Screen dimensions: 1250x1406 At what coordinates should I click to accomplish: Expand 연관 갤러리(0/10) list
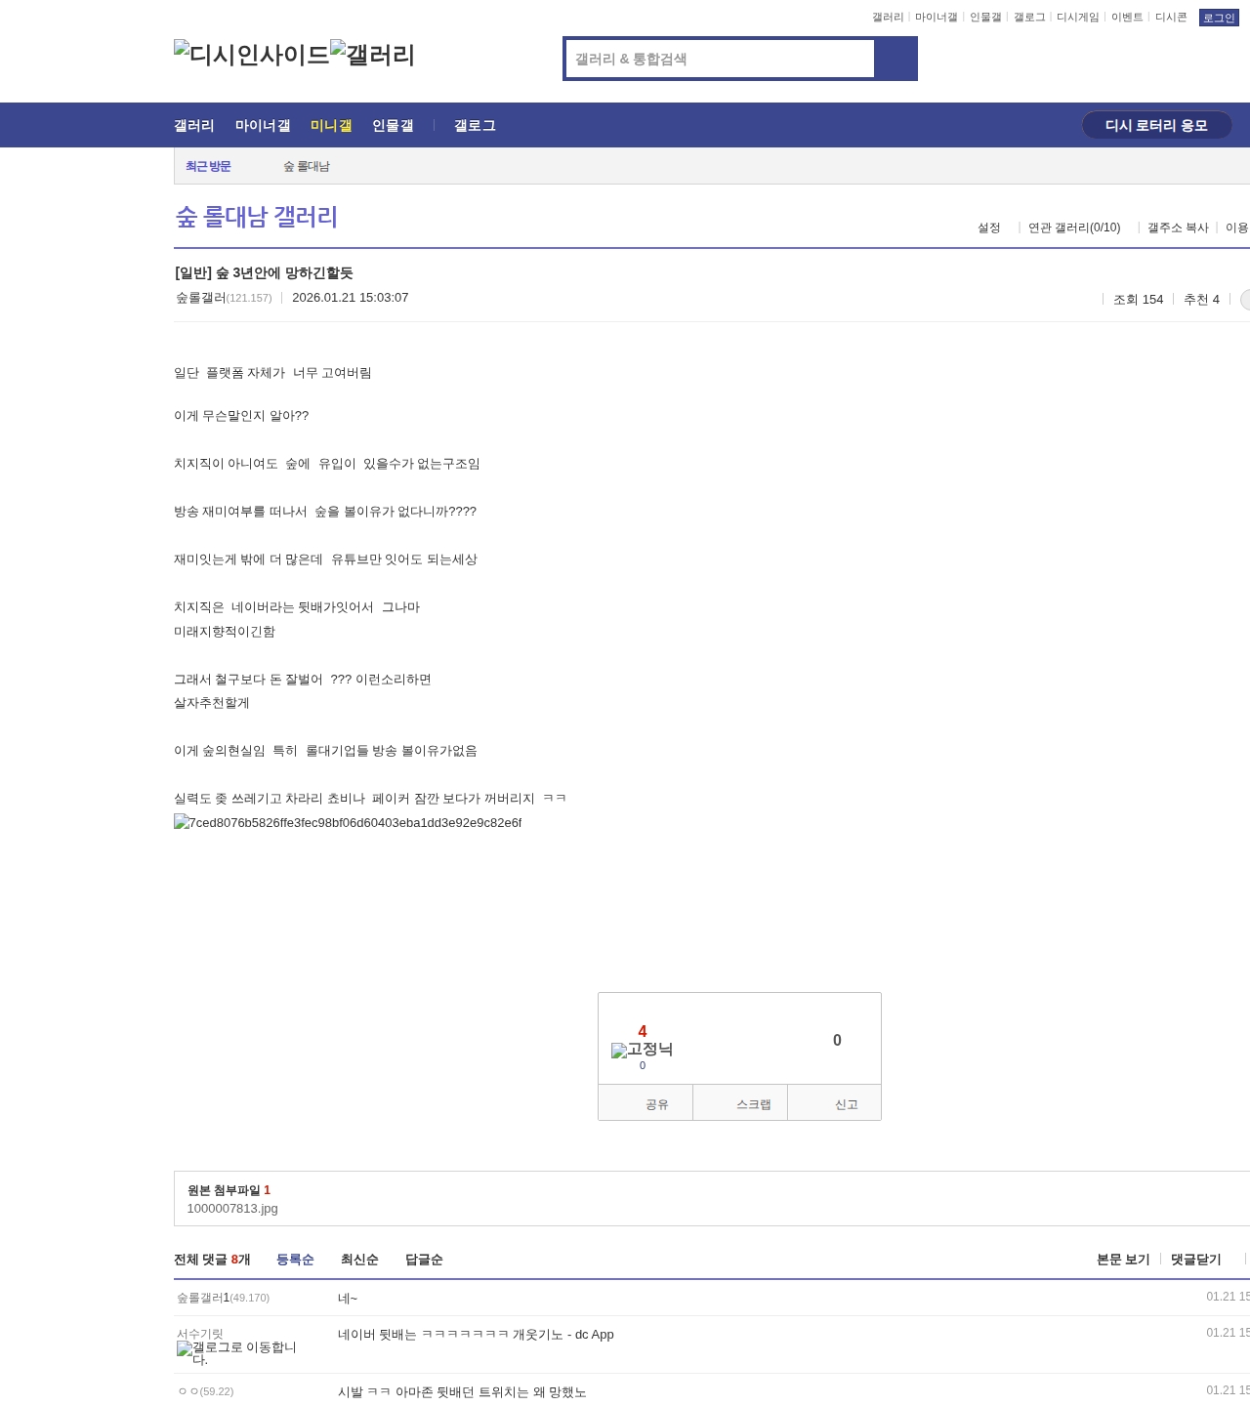1074,227
